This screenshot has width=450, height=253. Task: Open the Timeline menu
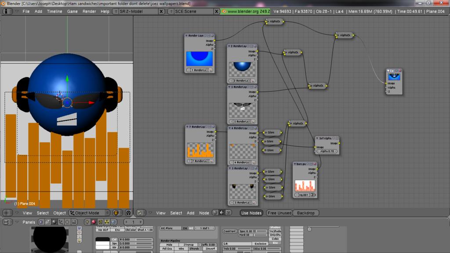click(x=54, y=11)
